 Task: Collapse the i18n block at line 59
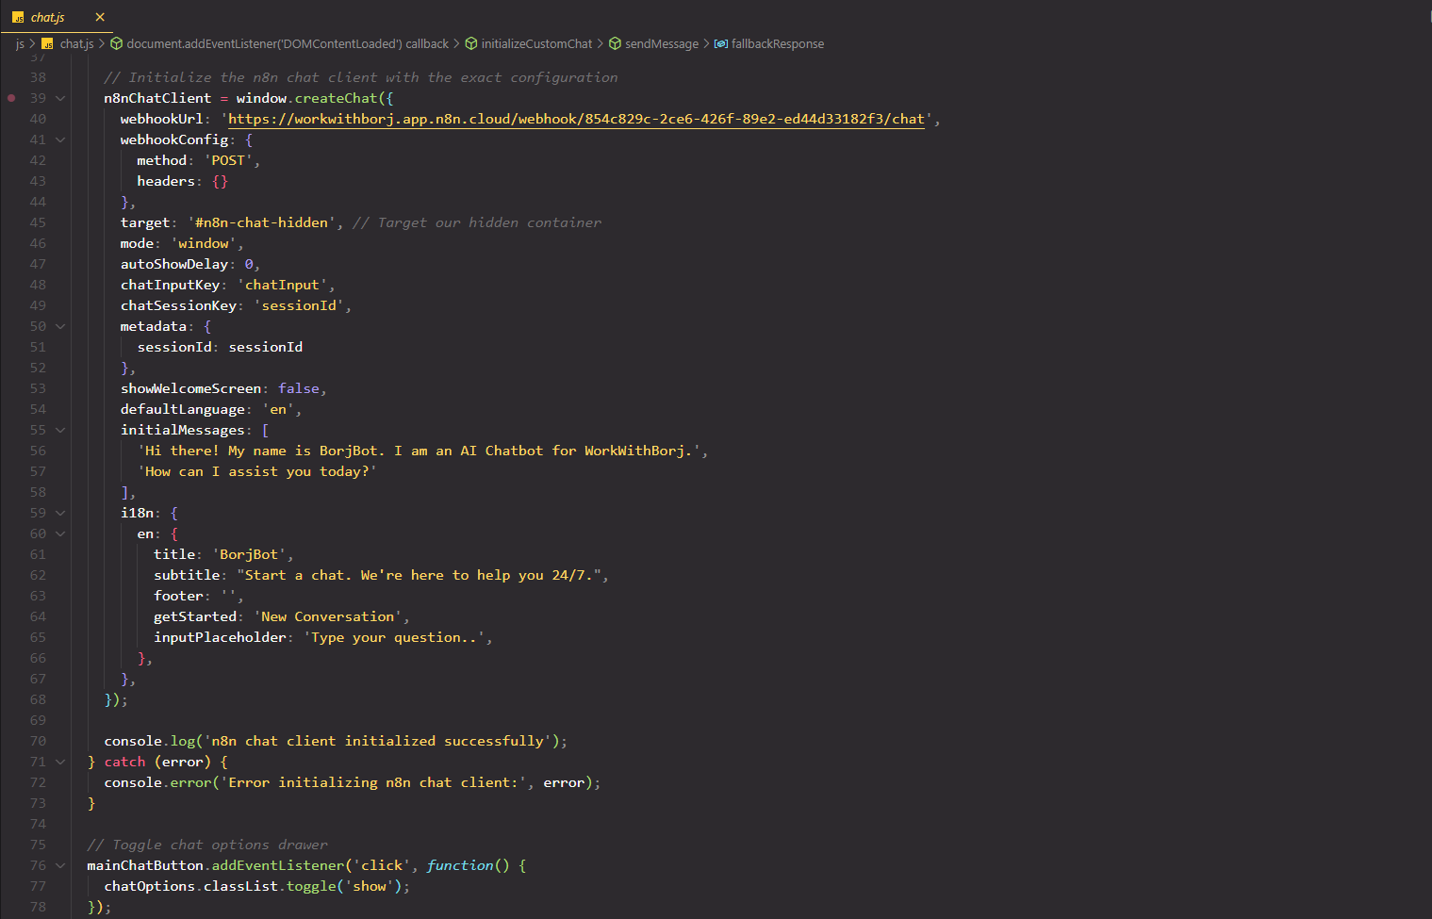(x=60, y=513)
